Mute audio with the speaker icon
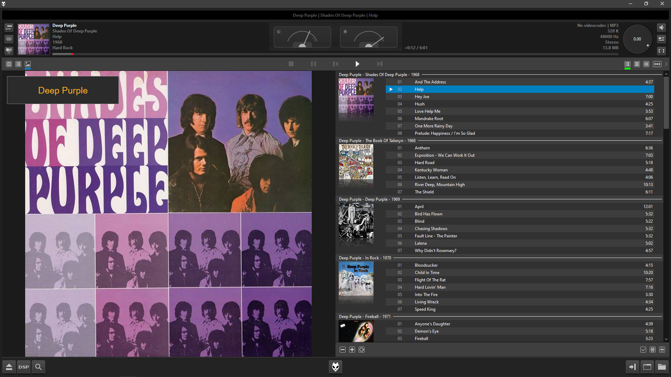This screenshot has height=377, width=671. [x=661, y=28]
